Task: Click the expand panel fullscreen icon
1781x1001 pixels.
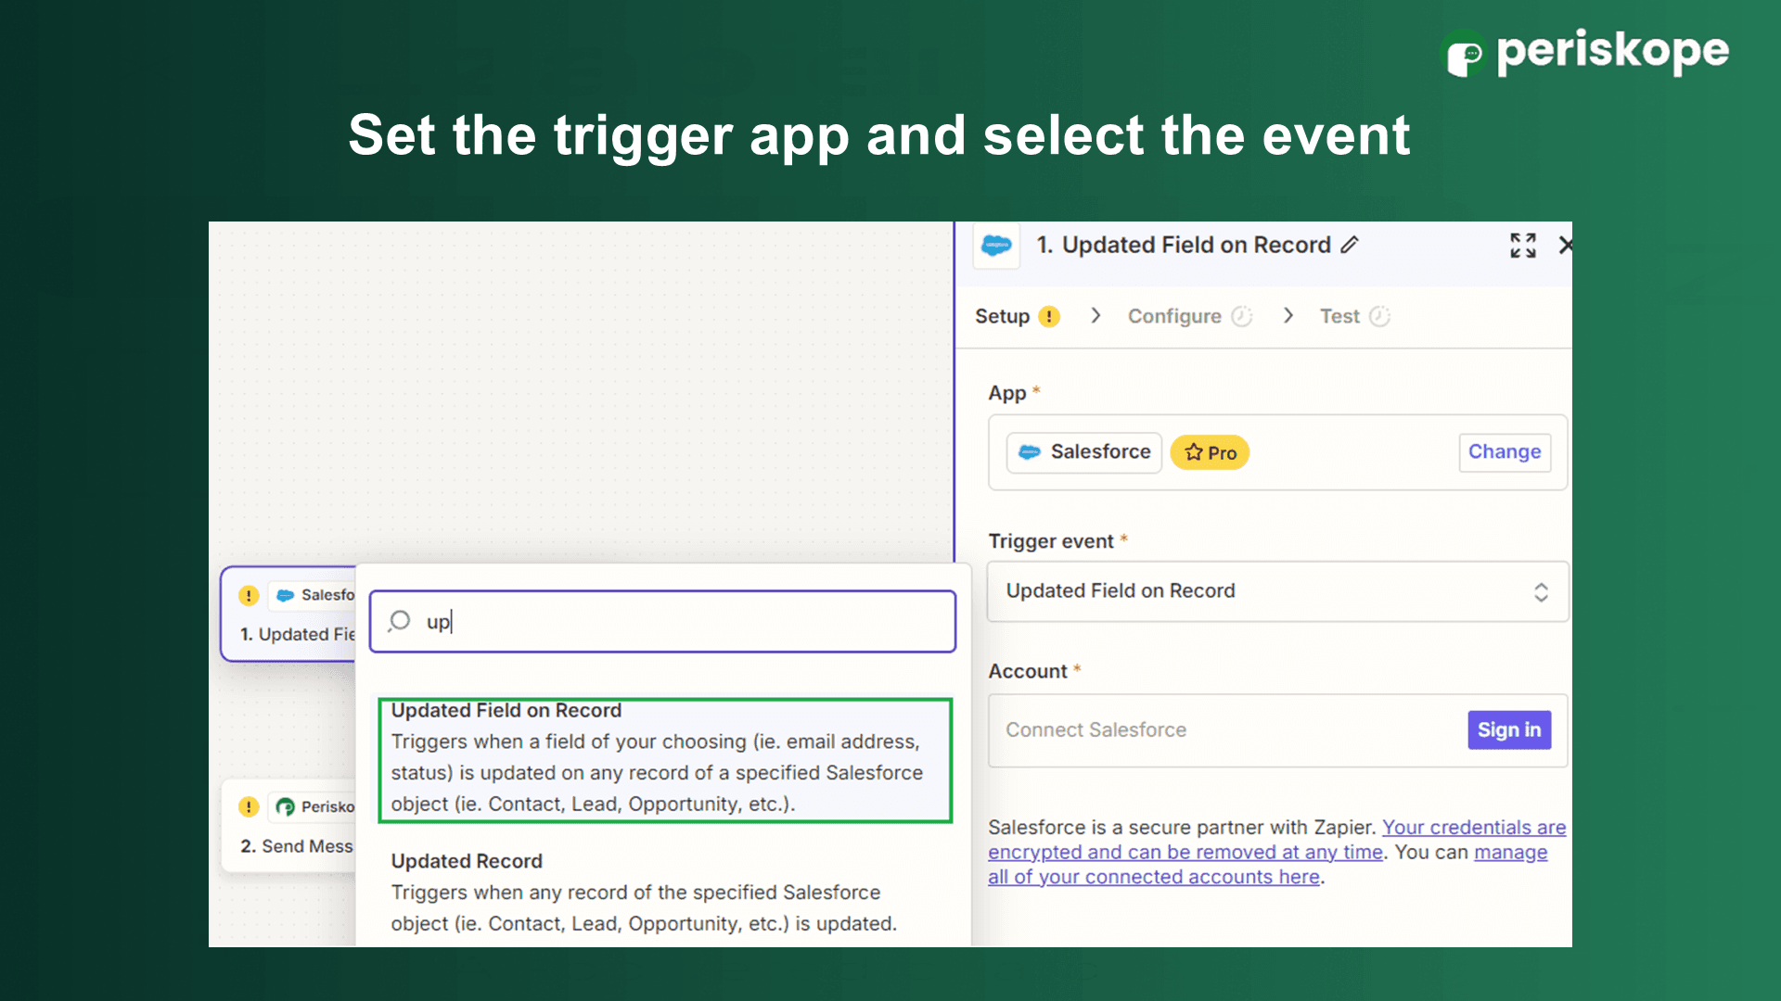Action: click(1522, 245)
